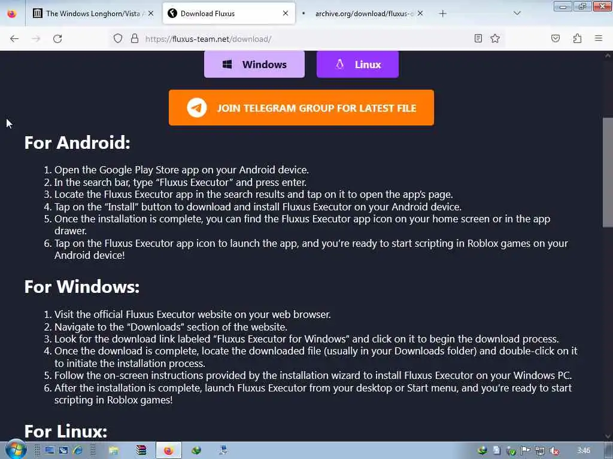The image size is (613, 459).
Task: Click Switch between windows quick launch icon
Action: click(x=63, y=451)
